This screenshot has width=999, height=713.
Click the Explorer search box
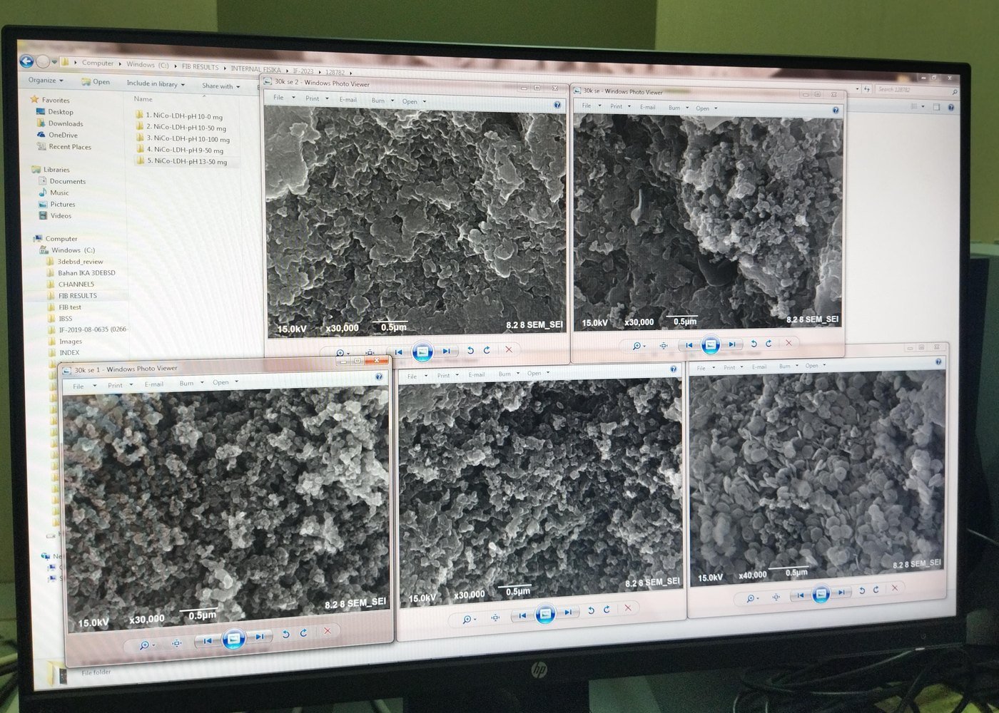pos(917,90)
